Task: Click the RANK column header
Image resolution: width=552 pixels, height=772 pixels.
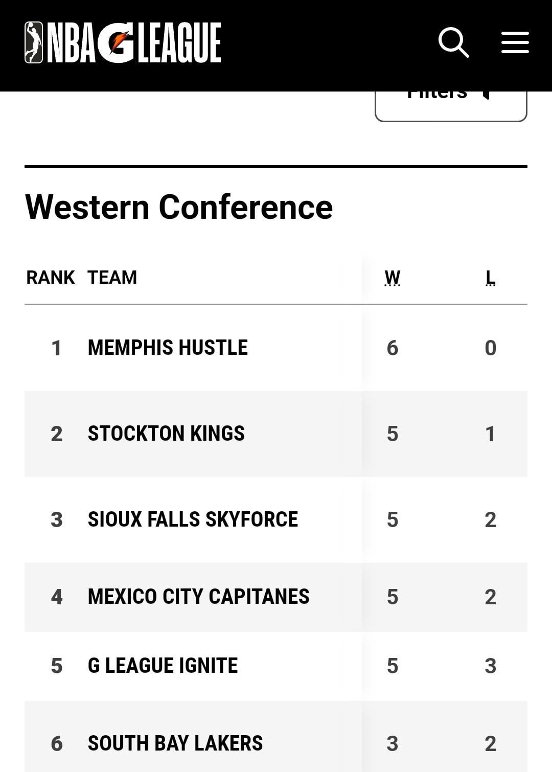Action: (x=50, y=278)
